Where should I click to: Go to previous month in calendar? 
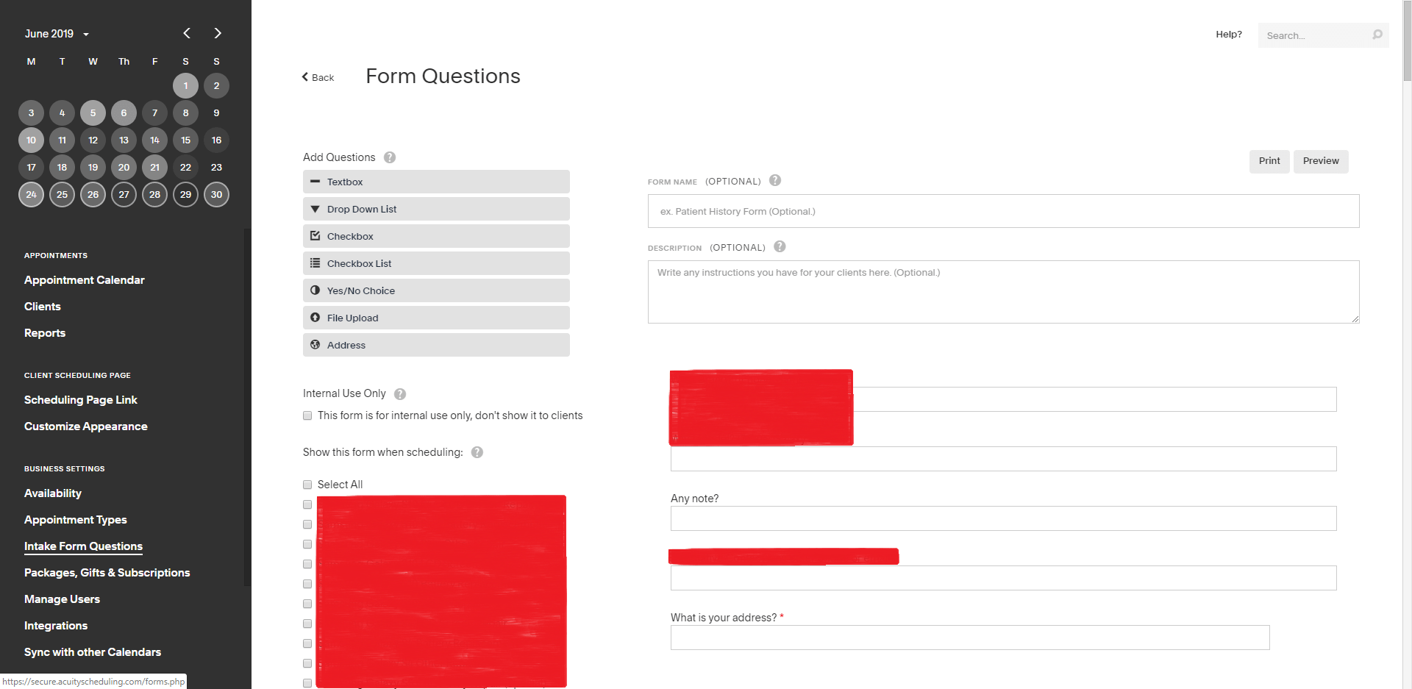(x=187, y=33)
